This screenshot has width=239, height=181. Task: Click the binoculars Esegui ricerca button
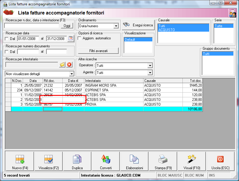(x=138, y=25)
